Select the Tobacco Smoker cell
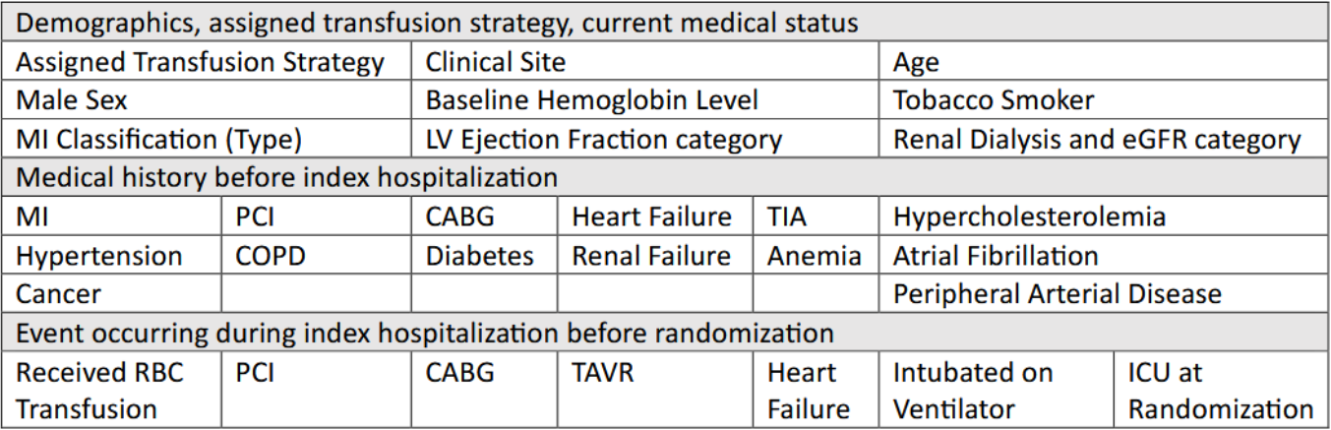The width and height of the screenshot is (1331, 430). 1103,100
